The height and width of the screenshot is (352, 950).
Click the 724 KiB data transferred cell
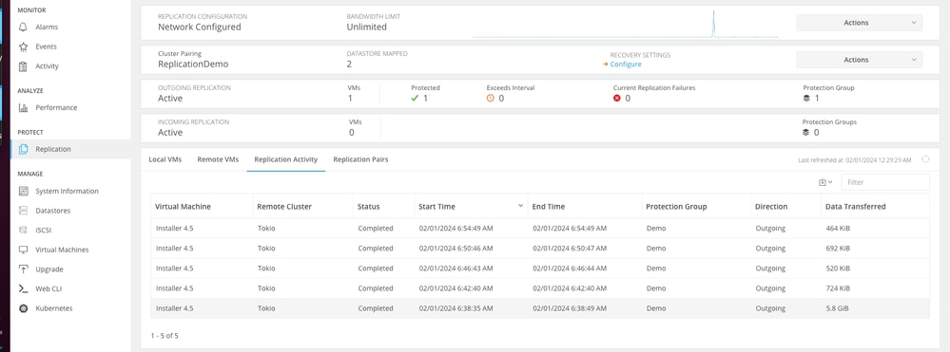(x=838, y=288)
